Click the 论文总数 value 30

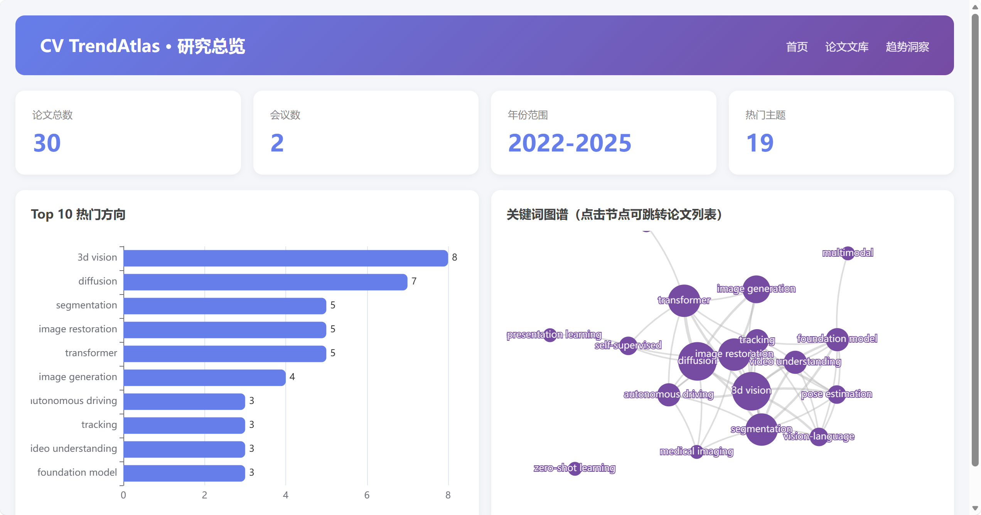pyautogui.click(x=47, y=143)
